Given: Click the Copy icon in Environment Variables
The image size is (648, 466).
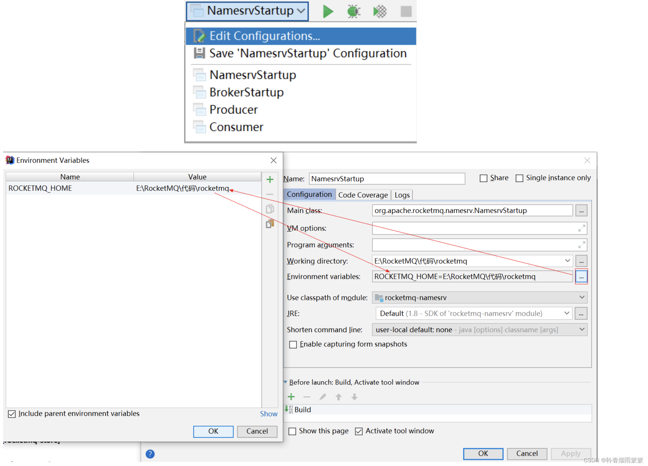Looking at the screenshot, I should pos(270,209).
